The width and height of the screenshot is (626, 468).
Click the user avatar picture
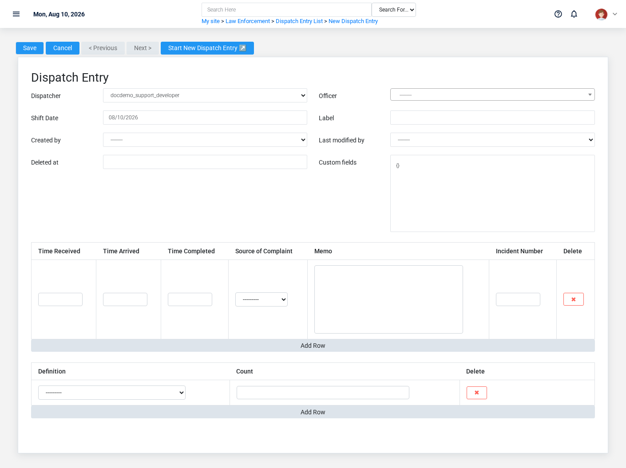coord(601,14)
